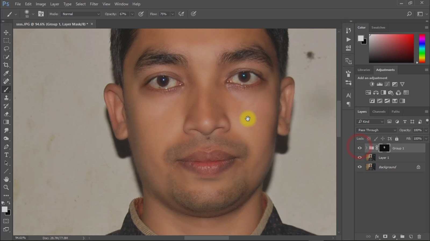Open the Search icon in options bar
Screen dimensions: 430x241
click(x=409, y=14)
